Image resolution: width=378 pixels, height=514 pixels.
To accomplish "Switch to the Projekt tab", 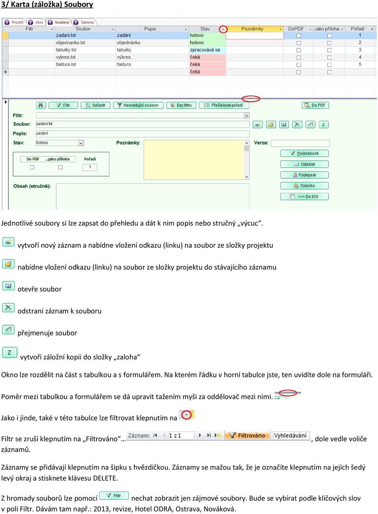I will 14,22.
